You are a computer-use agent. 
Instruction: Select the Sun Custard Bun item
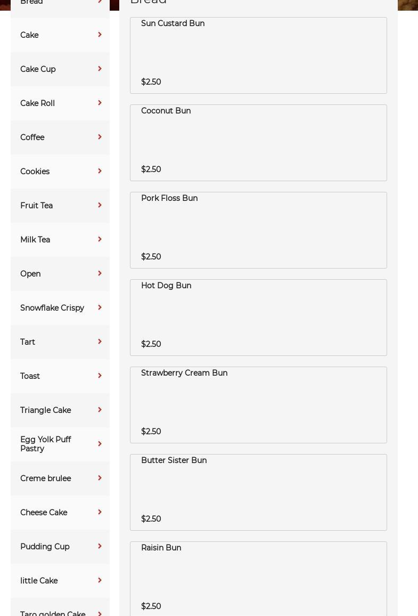point(258,55)
